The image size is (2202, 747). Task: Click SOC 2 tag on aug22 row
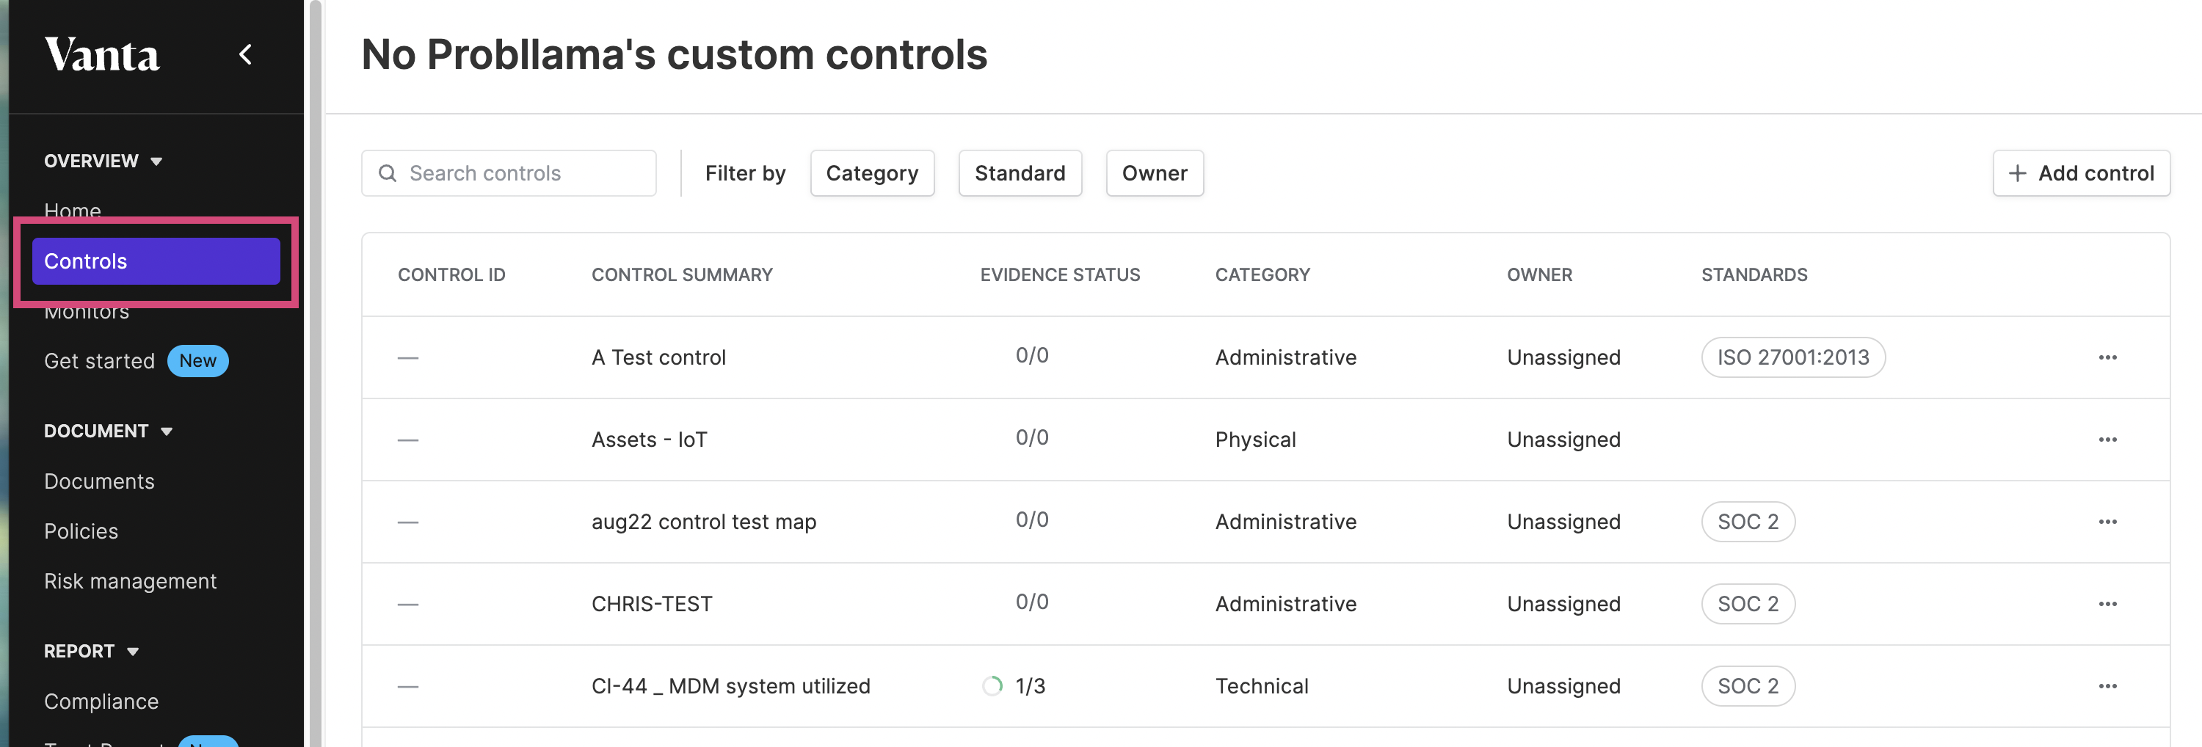[1747, 522]
